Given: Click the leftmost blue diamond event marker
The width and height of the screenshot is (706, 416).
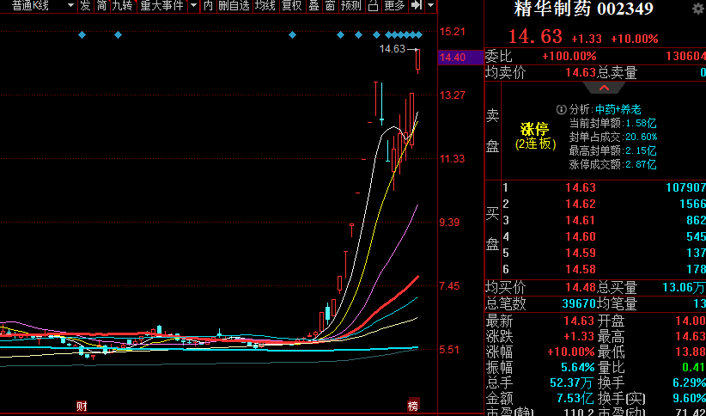Looking at the screenshot, I should point(82,34).
